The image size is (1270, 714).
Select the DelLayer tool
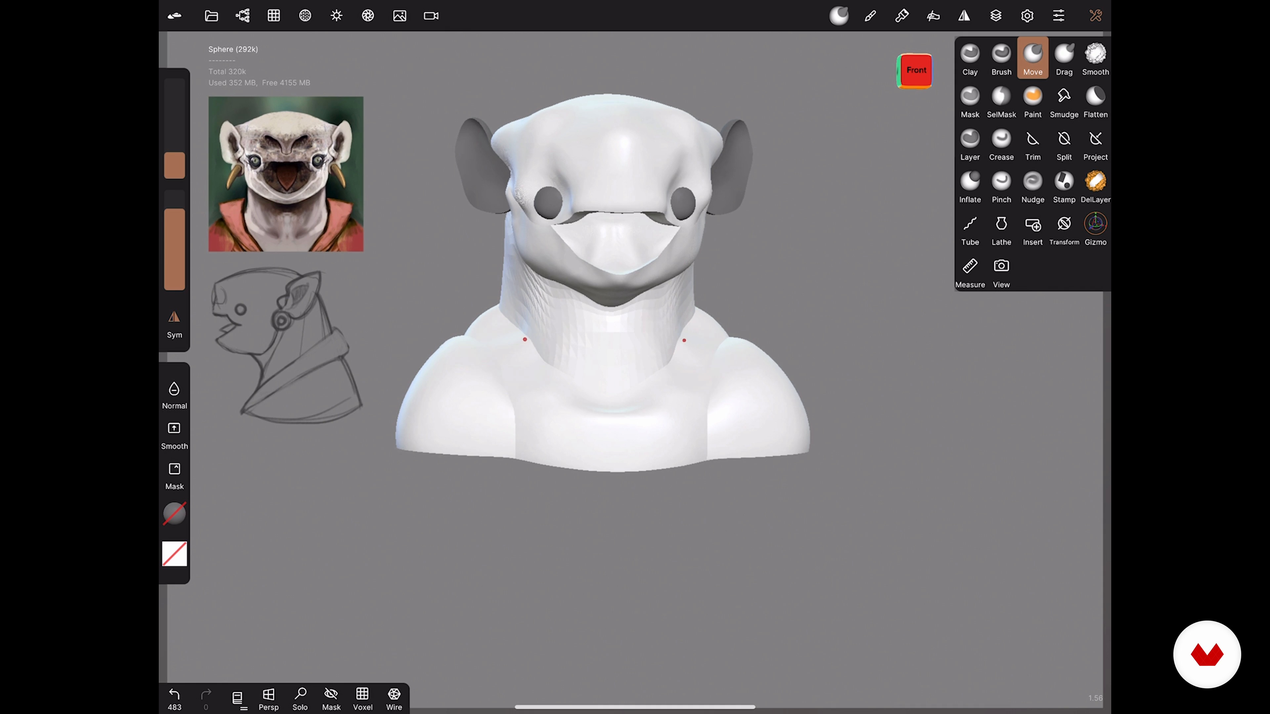(1095, 187)
